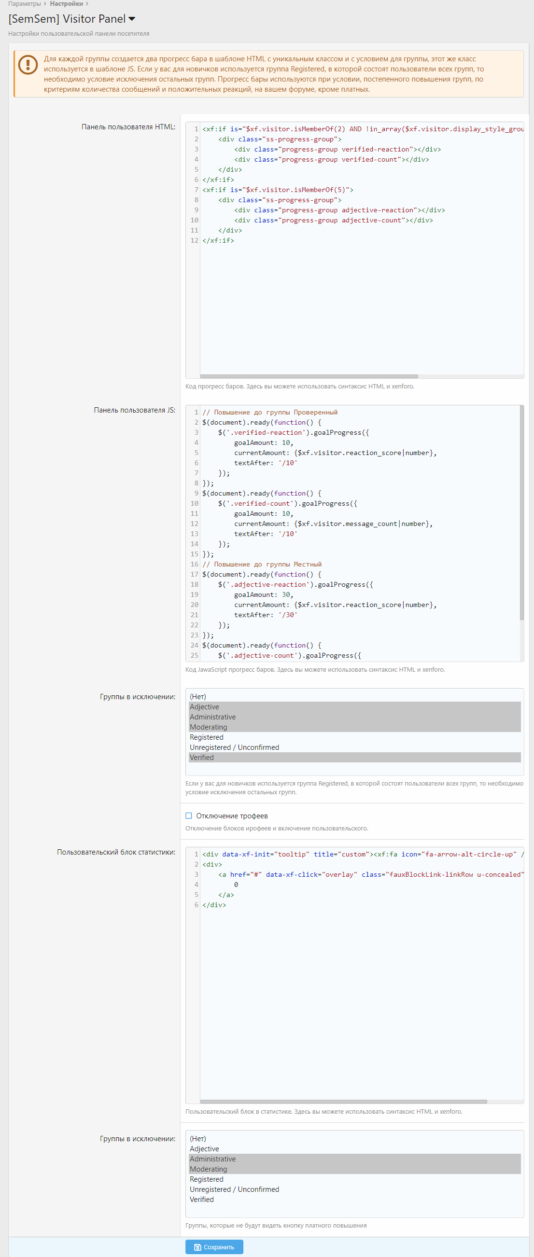
Task: Select Registered in first excluded groups list
Action: (206, 737)
